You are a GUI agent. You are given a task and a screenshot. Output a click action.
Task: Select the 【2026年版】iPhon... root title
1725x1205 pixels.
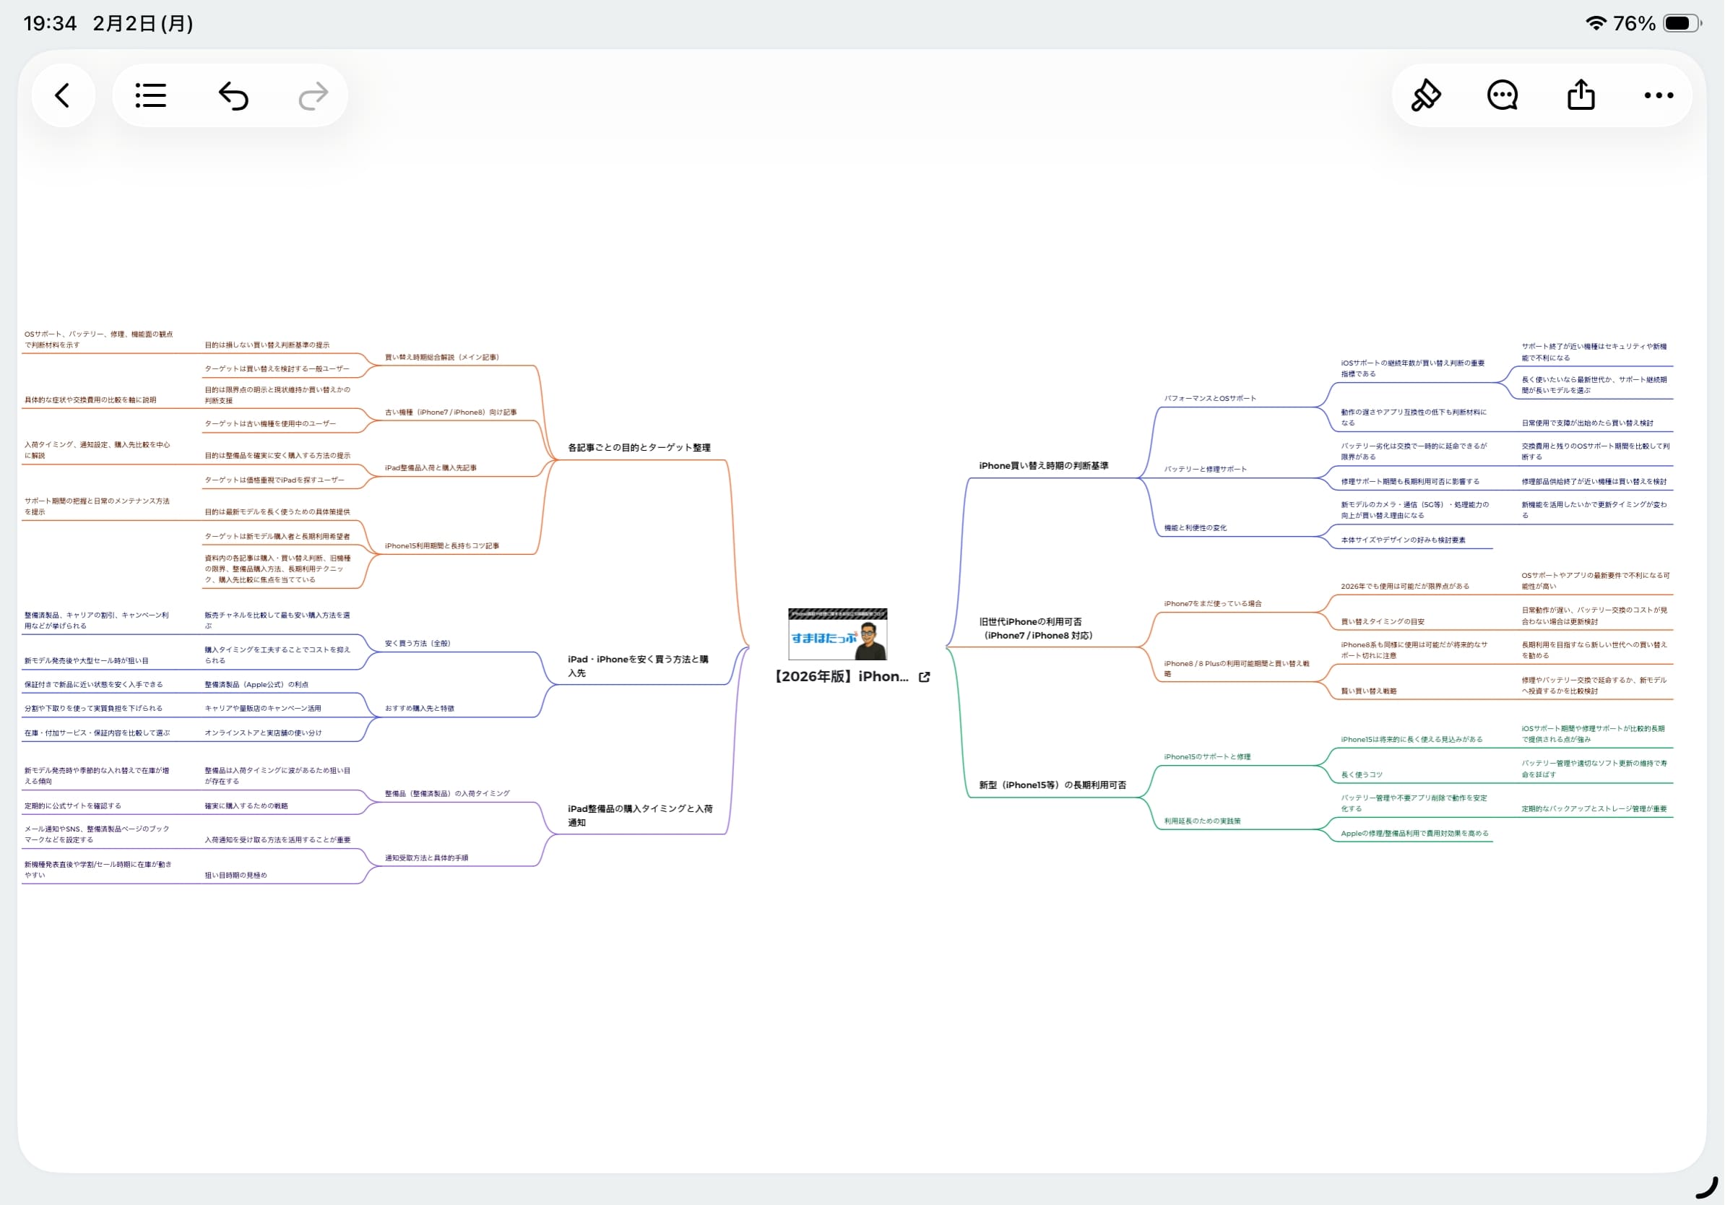pyautogui.click(x=841, y=676)
